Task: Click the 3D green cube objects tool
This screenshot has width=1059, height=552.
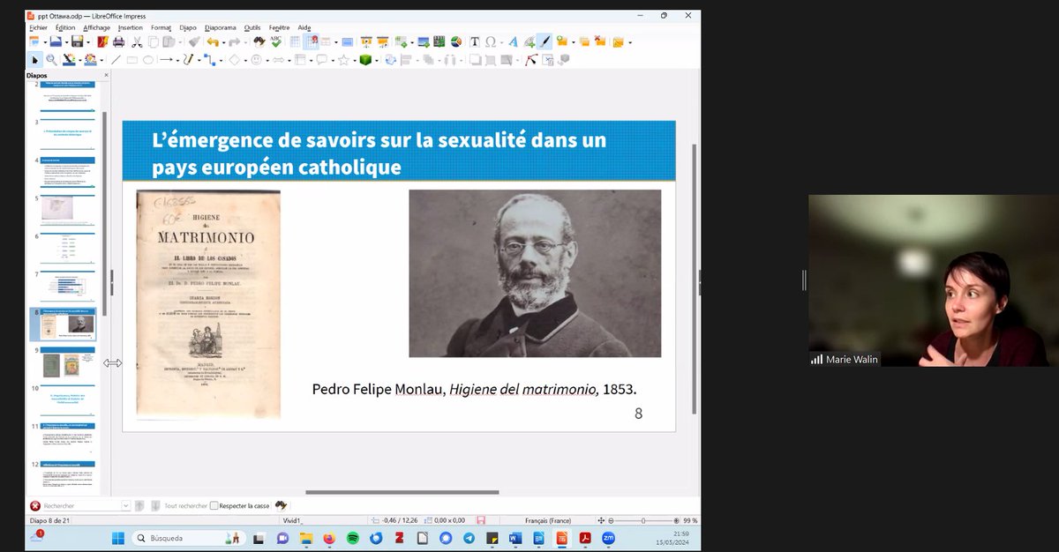Action: pyautogui.click(x=365, y=60)
